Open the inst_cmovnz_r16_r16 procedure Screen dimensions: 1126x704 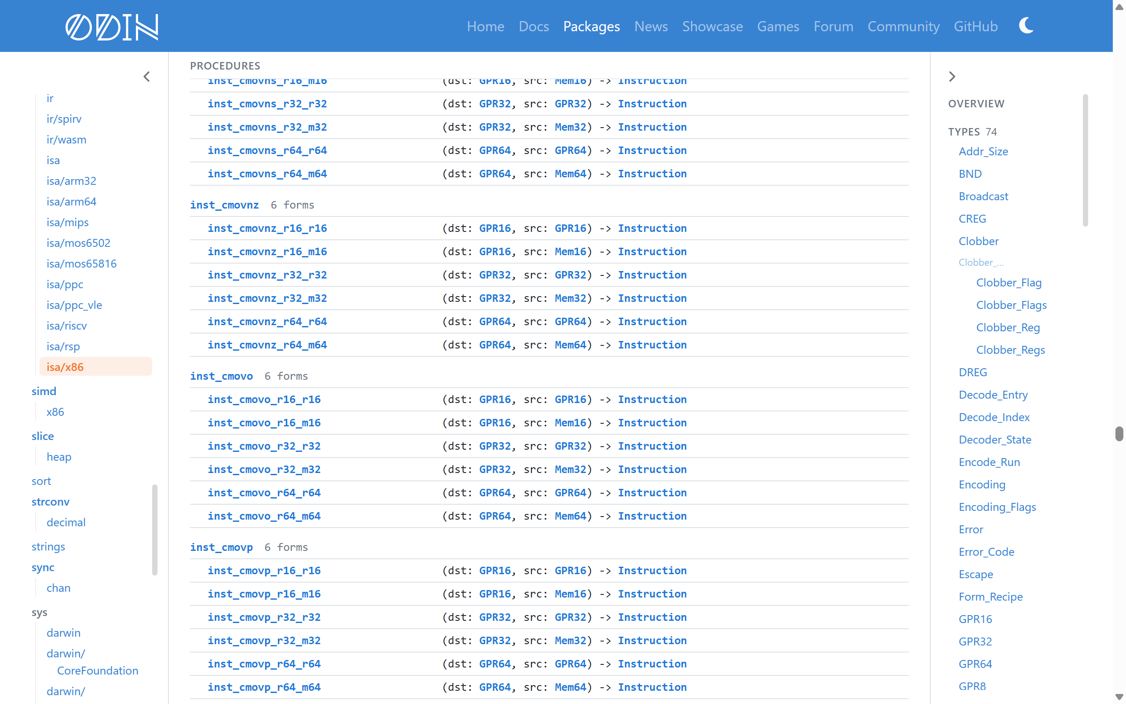point(267,228)
